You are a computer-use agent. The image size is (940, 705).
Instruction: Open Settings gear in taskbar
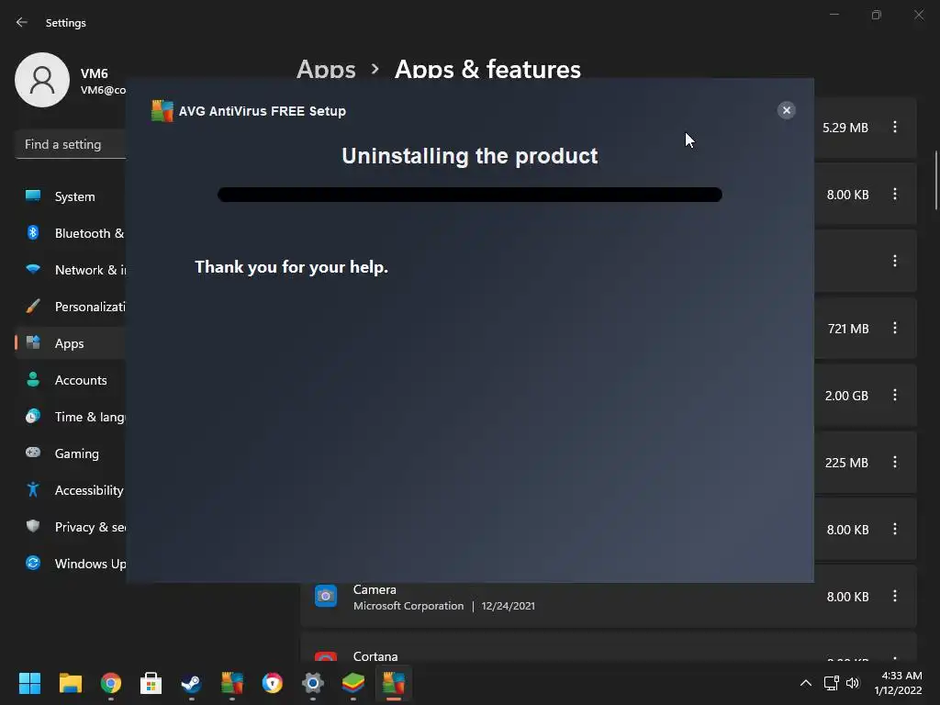tap(313, 683)
